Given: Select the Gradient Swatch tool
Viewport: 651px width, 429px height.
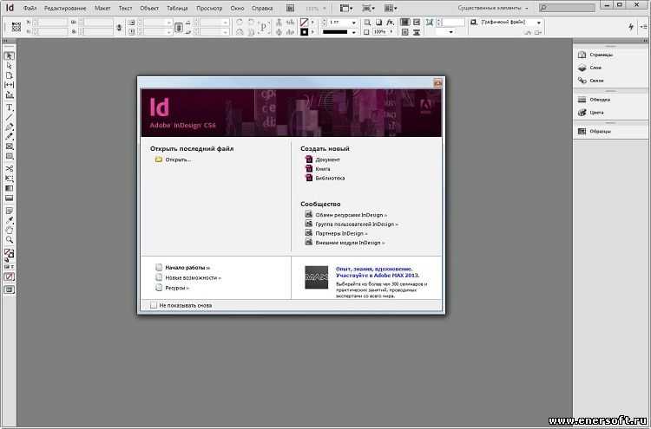Looking at the screenshot, I should (9, 188).
